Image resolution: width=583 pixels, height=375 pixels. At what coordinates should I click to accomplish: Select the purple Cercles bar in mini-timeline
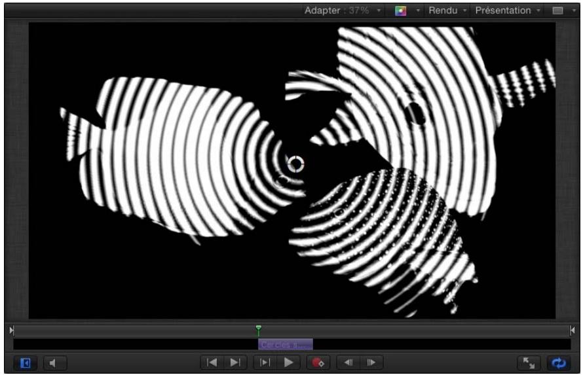pos(285,344)
